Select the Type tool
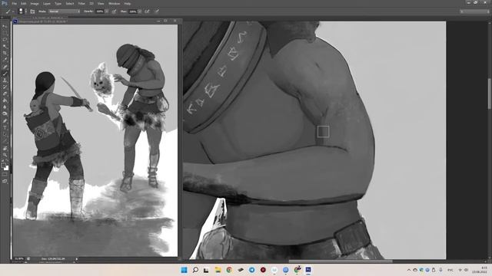The height and width of the screenshot is (276, 492). (5, 127)
